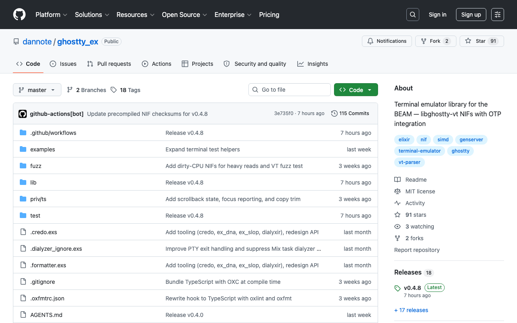Image resolution: width=517 pixels, height=323 pixels.
Task: Expand the Solutions menu in header
Action: (x=92, y=15)
